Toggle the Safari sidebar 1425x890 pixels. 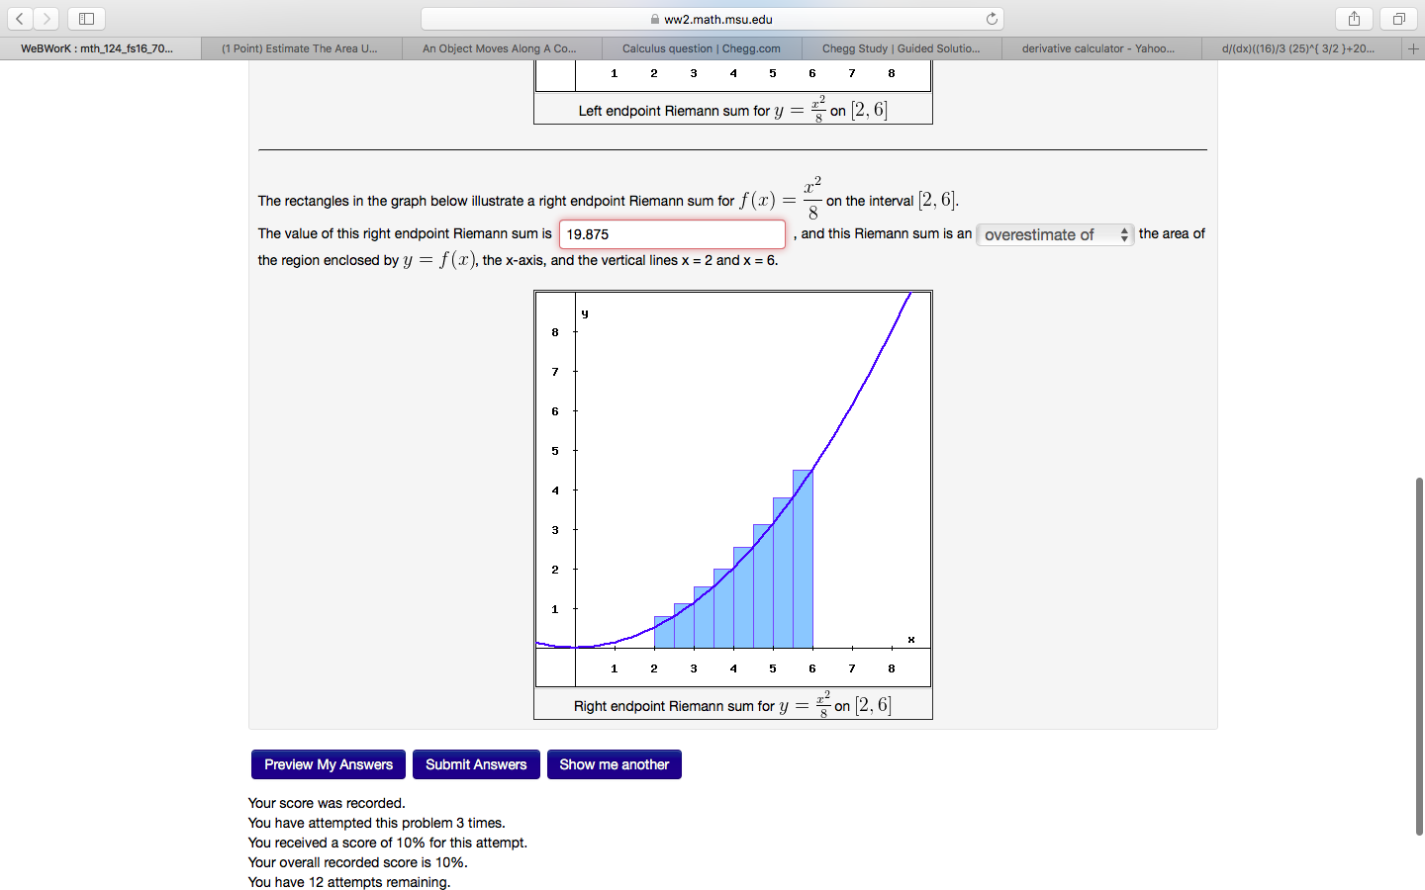[x=85, y=18]
